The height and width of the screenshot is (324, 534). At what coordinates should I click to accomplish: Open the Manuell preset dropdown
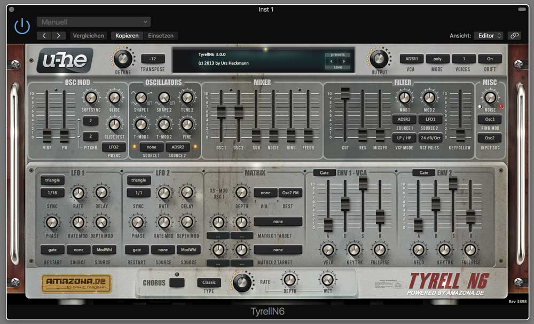tap(93, 22)
